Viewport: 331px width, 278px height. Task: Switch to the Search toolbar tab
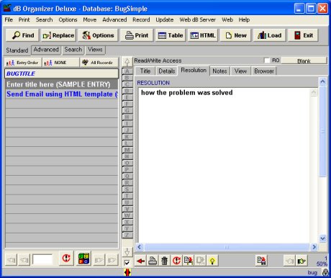tap(73, 50)
